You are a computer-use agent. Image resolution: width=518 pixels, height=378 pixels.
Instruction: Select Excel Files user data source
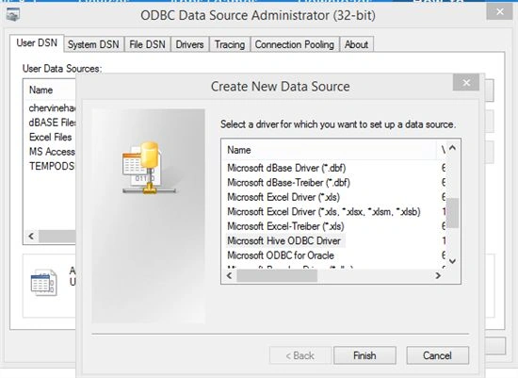[x=50, y=137]
